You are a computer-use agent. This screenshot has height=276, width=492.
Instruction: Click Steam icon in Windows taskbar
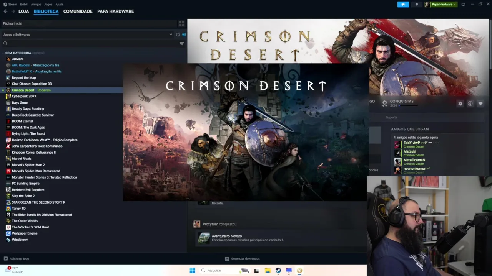pyautogui.click(x=278, y=270)
